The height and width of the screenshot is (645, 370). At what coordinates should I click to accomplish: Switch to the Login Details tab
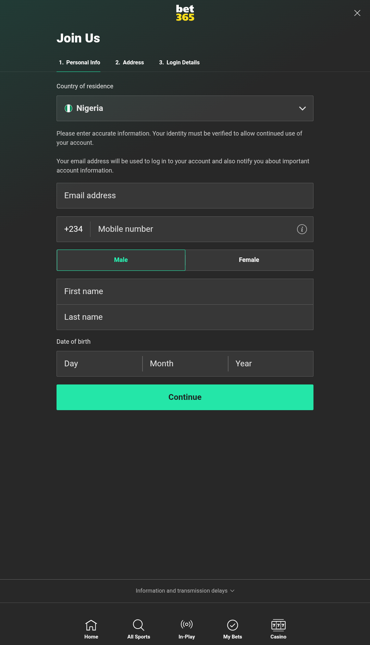pyautogui.click(x=179, y=62)
